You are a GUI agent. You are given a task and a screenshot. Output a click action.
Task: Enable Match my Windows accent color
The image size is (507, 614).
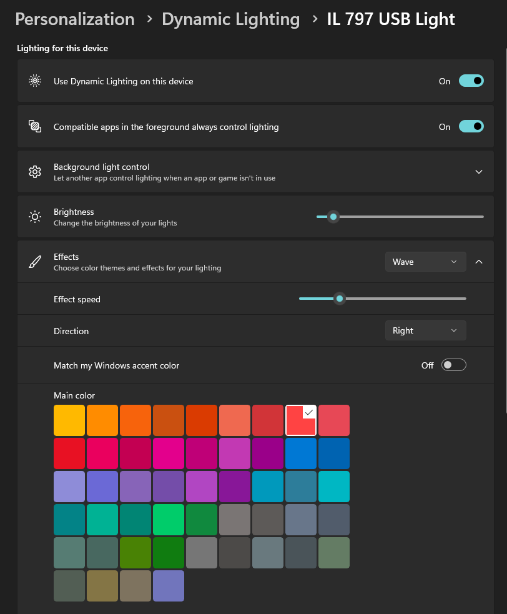(453, 365)
